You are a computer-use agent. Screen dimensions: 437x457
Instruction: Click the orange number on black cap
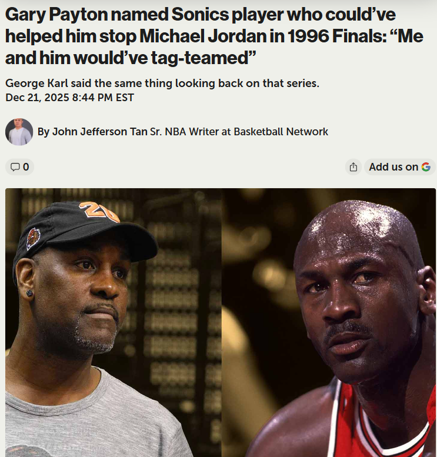[99, 212]
